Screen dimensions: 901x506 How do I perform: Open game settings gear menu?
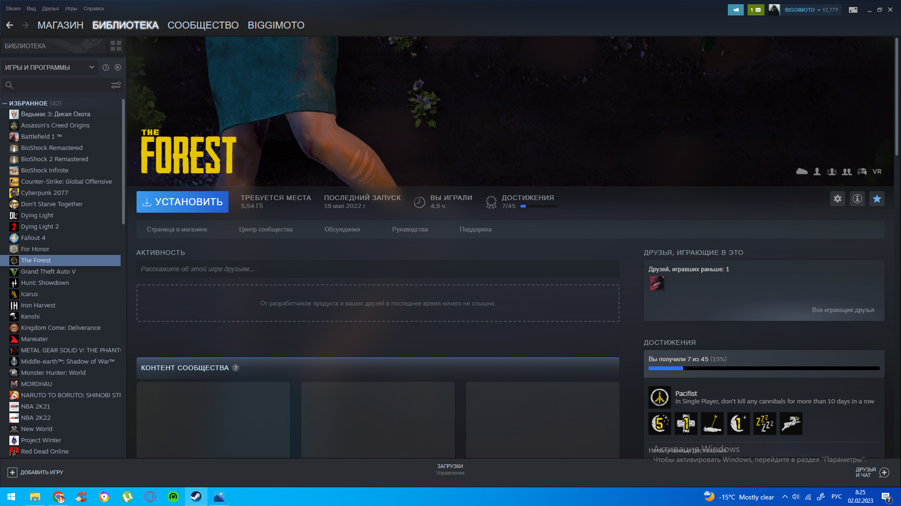838,199
